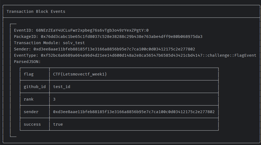
Task: Click the CTF{Letsmovectf_week1} flag value
Action: 80,74
